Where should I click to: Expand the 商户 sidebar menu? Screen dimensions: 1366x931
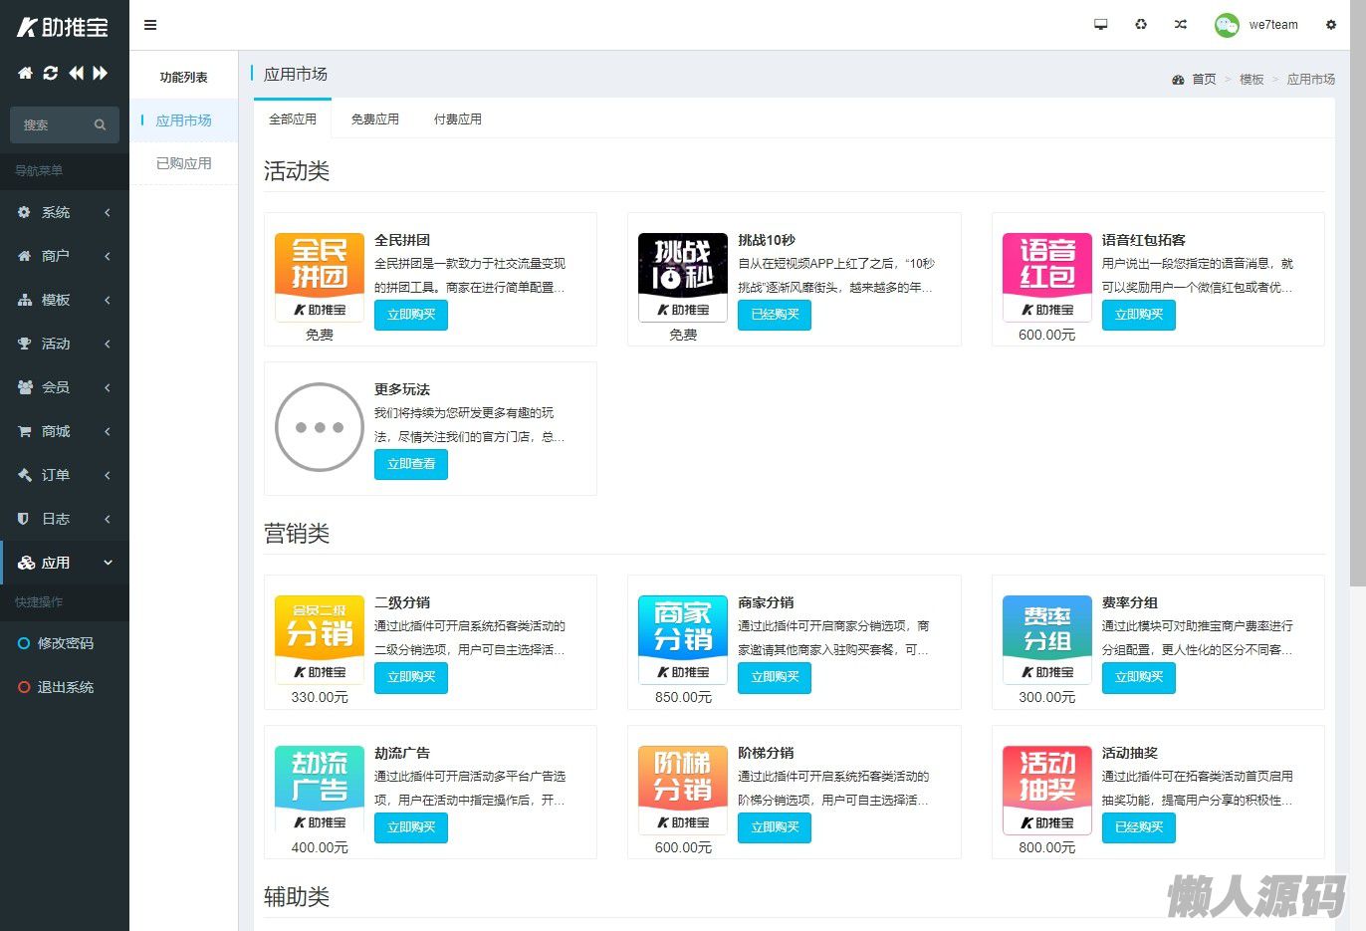[x=64, y=256]
